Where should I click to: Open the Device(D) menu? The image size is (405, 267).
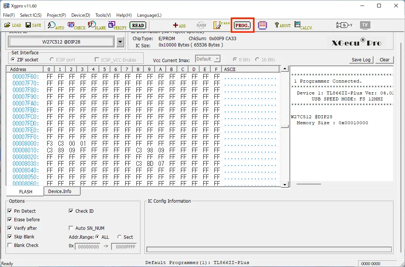[x=81, y=15]
